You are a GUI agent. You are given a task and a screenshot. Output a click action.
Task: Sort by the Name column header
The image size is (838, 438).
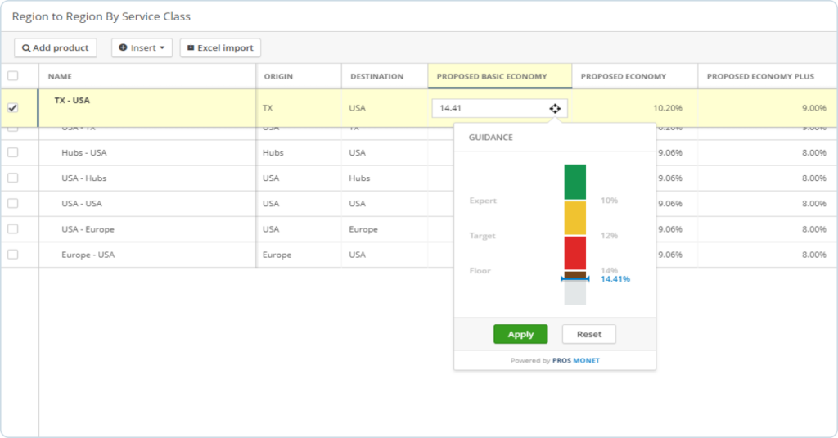[x=60, y=76]
